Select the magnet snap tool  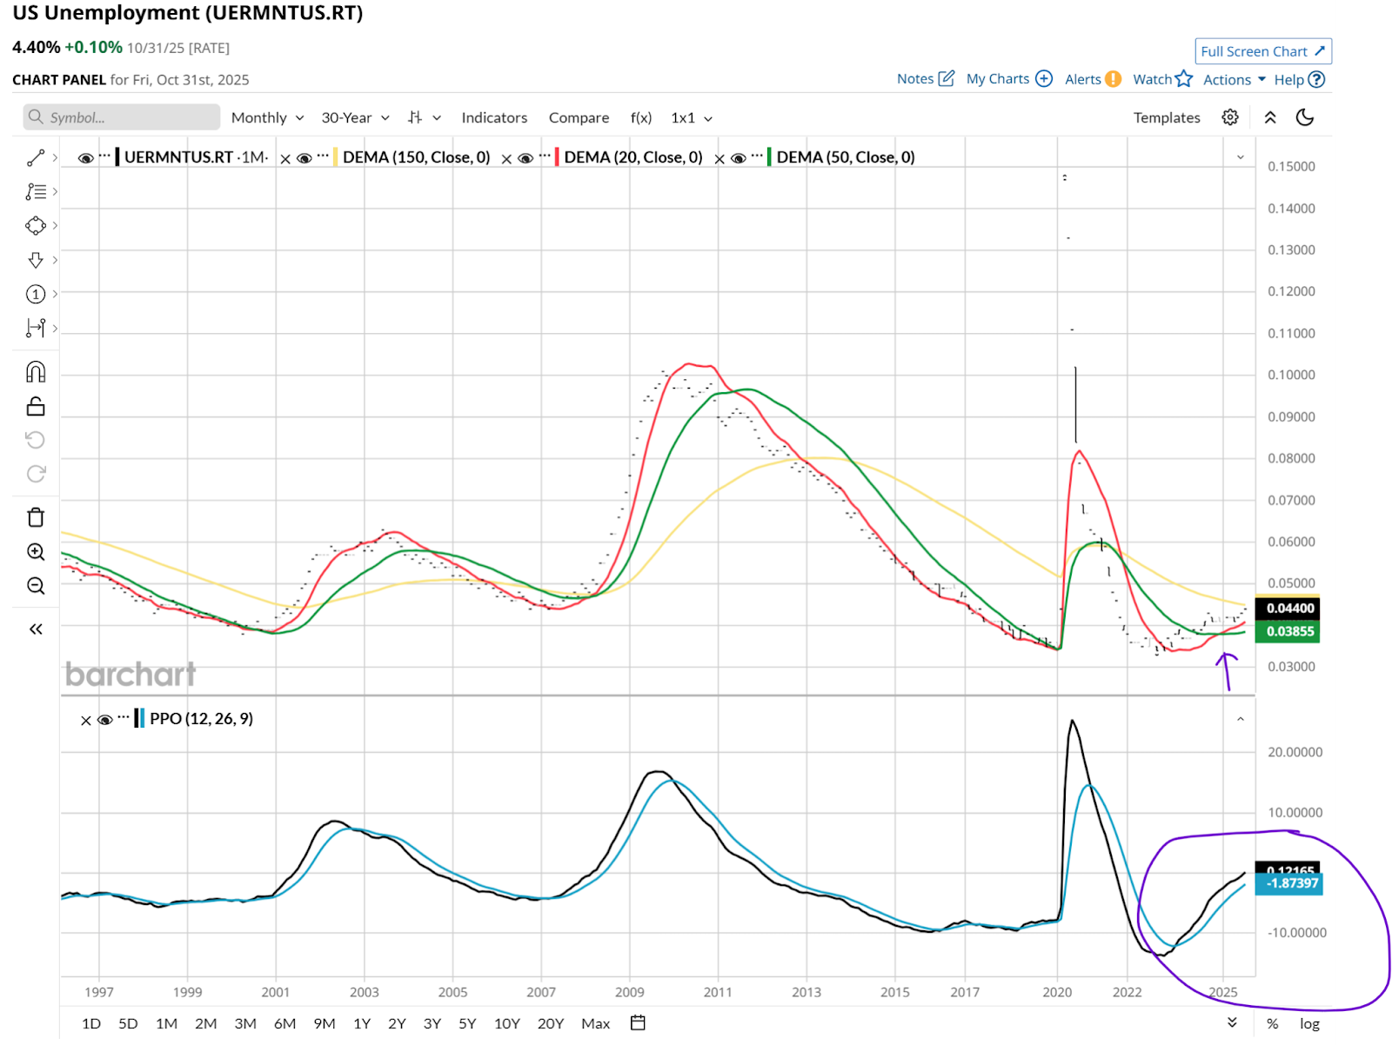tap(36, 372)
